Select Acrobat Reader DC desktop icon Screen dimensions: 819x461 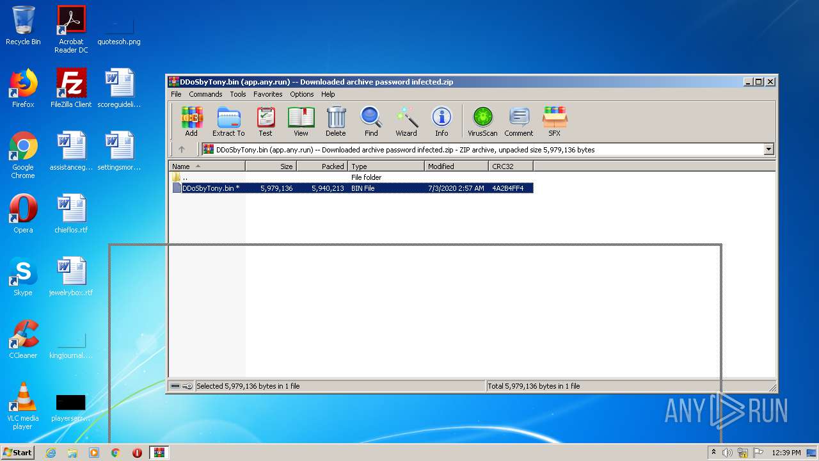click(x=71, y=29)
